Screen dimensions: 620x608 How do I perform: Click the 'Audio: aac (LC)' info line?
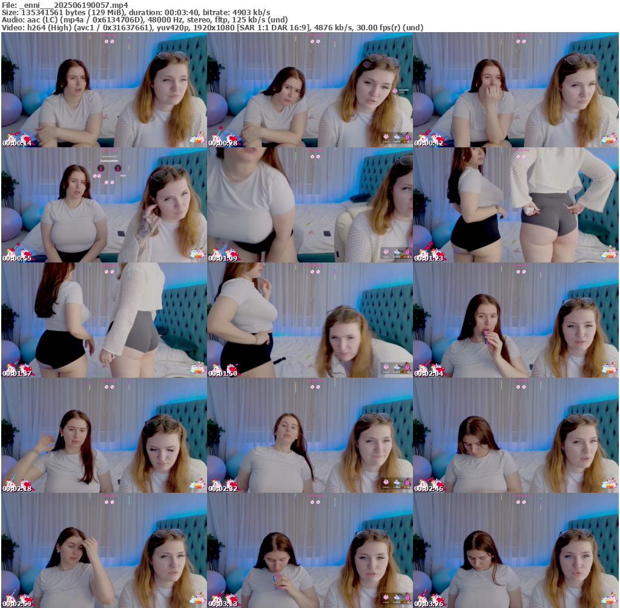pos(145,20)
